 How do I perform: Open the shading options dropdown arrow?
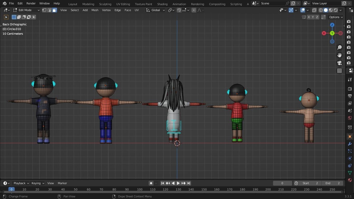(x=341, y=10)
